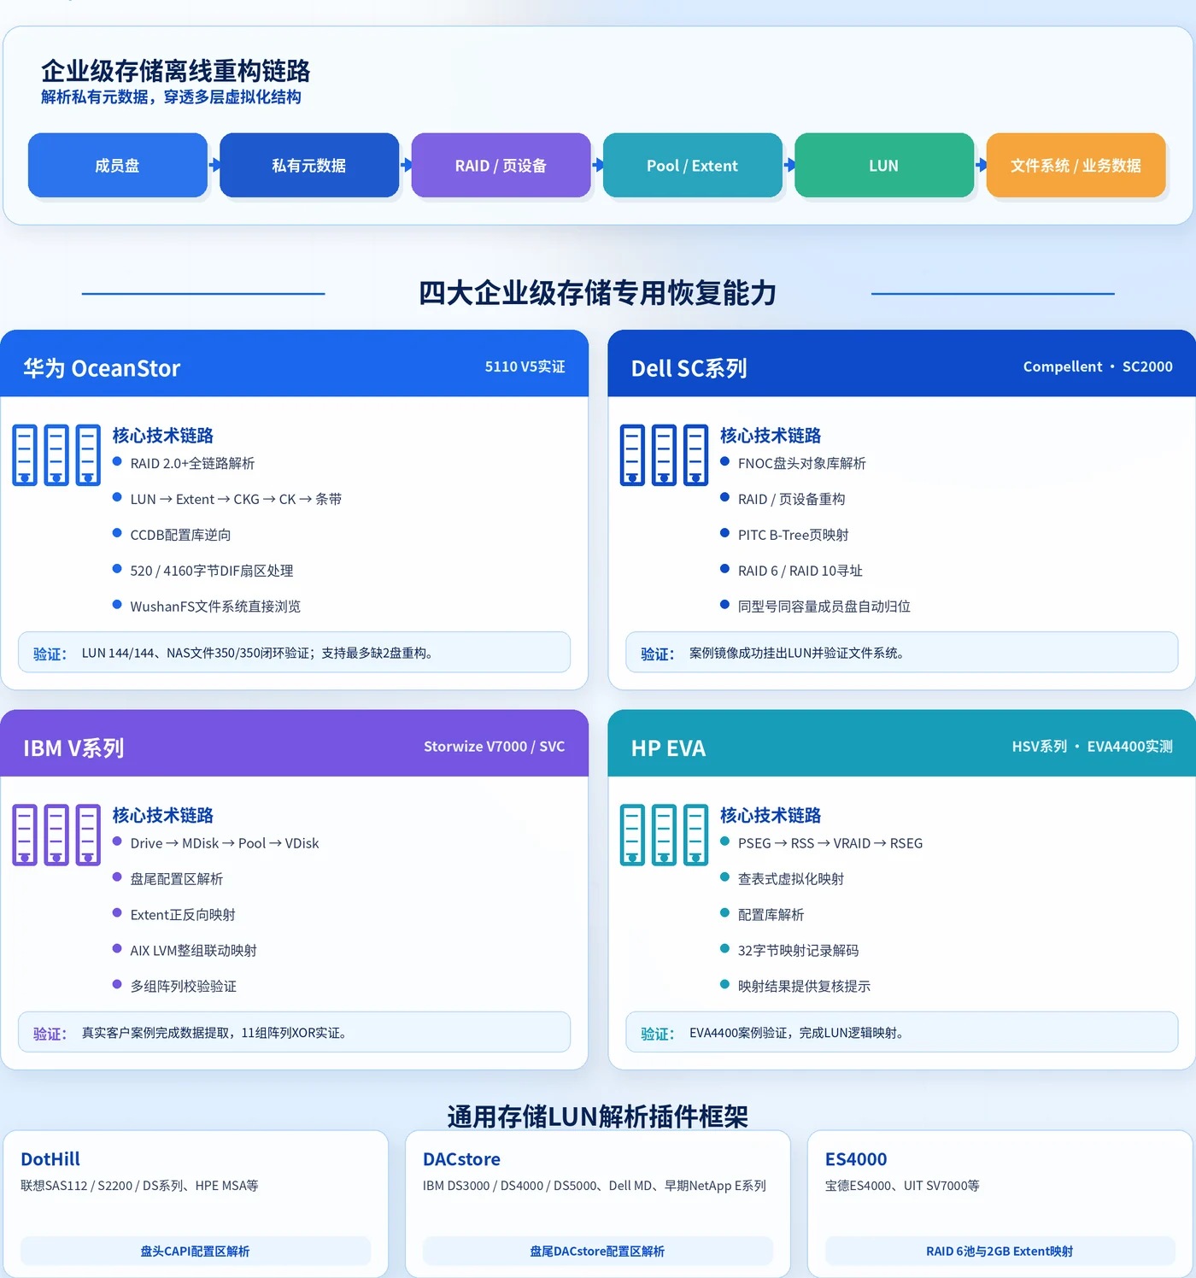1196x1278 pixels.
Task: Click the IBM verification box 11组阵列XOR实证
Action: (294, 1032)
